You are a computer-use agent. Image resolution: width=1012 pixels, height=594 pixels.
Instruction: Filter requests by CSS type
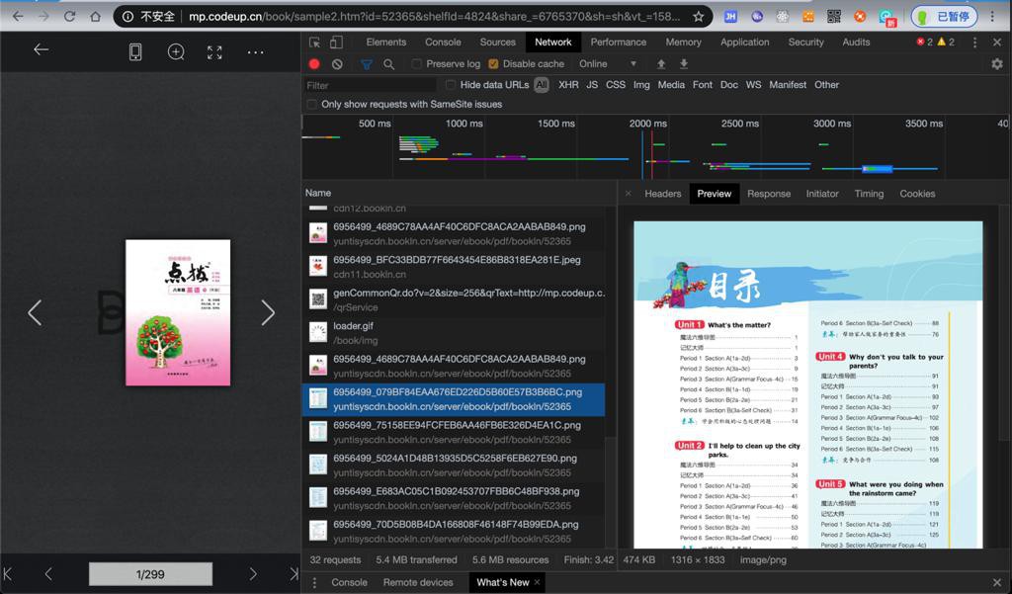(x=616, y=85)
